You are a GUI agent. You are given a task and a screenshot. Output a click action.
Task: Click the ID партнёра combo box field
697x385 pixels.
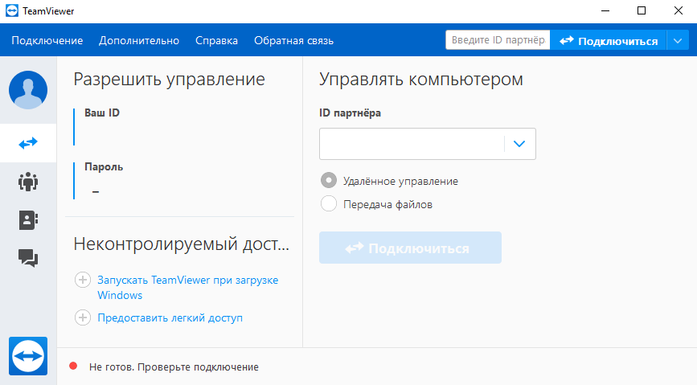427,144
